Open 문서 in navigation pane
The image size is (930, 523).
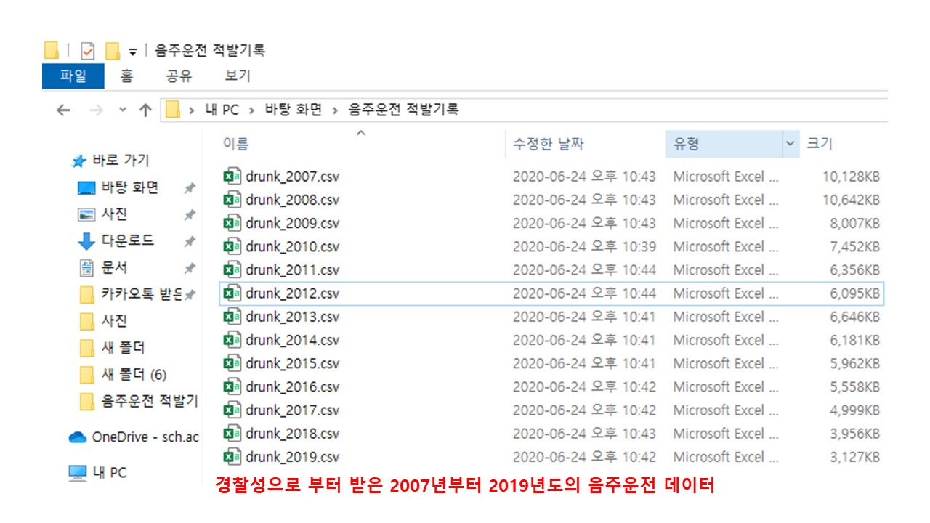[114, 267]
